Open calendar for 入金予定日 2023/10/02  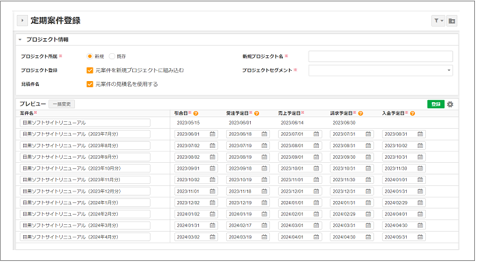pos(420,146)
